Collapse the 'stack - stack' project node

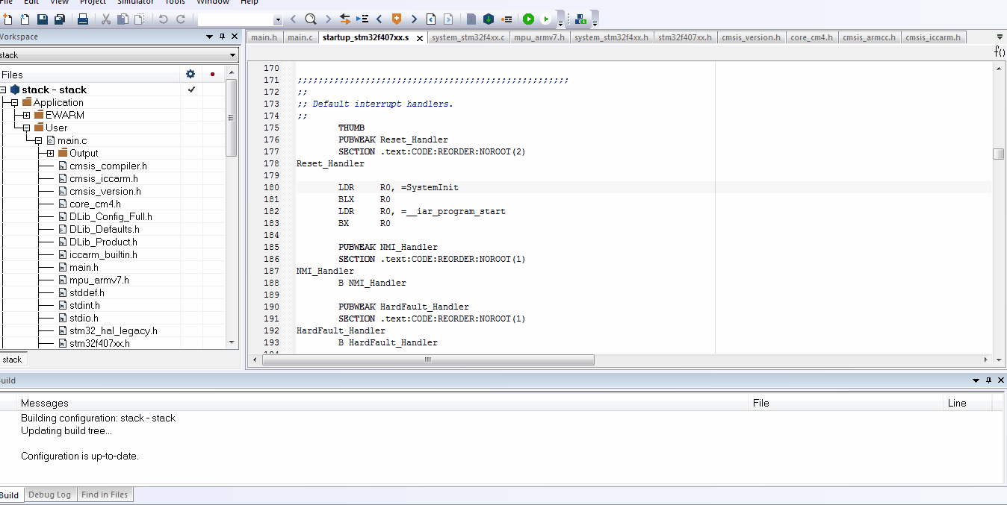(x=3, y=90)
